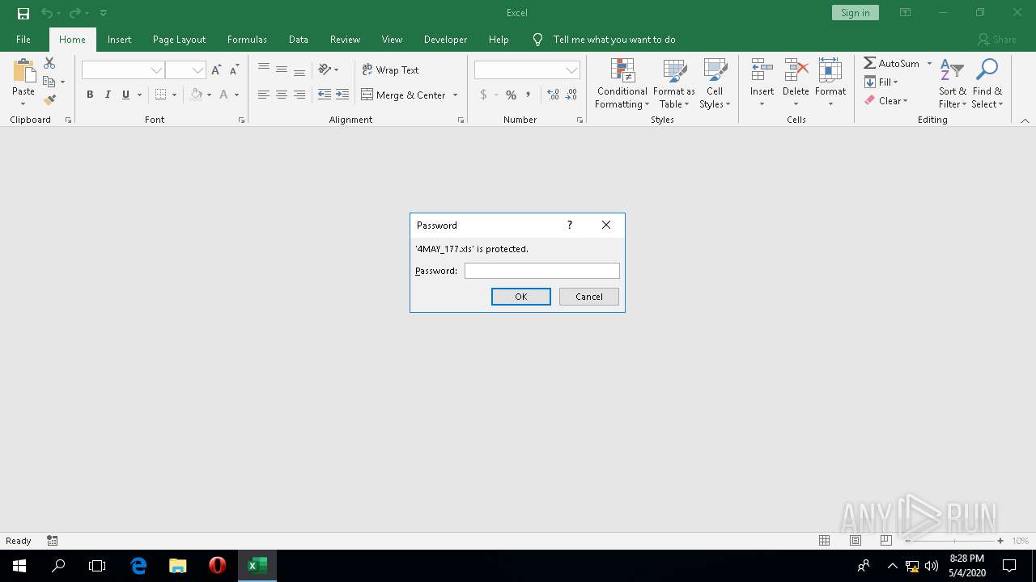Switch to Insert tab

[119, 39]
